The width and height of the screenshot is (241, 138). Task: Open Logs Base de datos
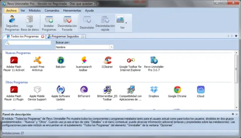click(30, 23)
